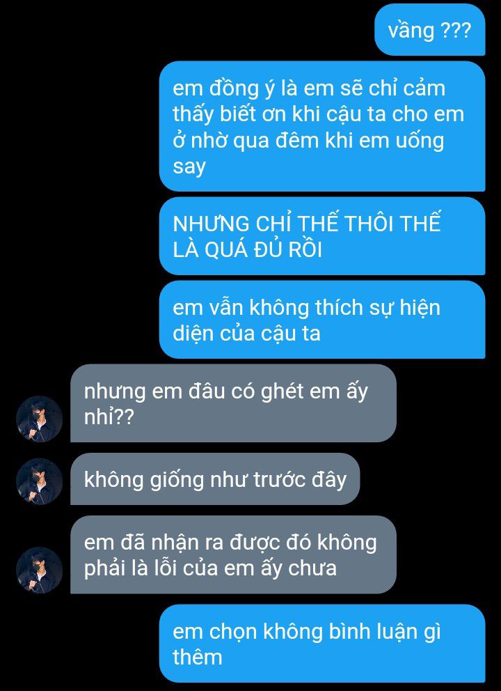This screenshot has width=501, height=691.
Task: Click the text "nhỉ??" in the gray bubble
Action: tap(109, 417)
